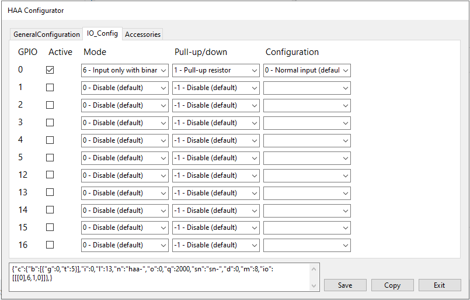The height and width of the screenshot is (300, 470).
Task: Select the IO_Config tab
Action: (102, 33)
